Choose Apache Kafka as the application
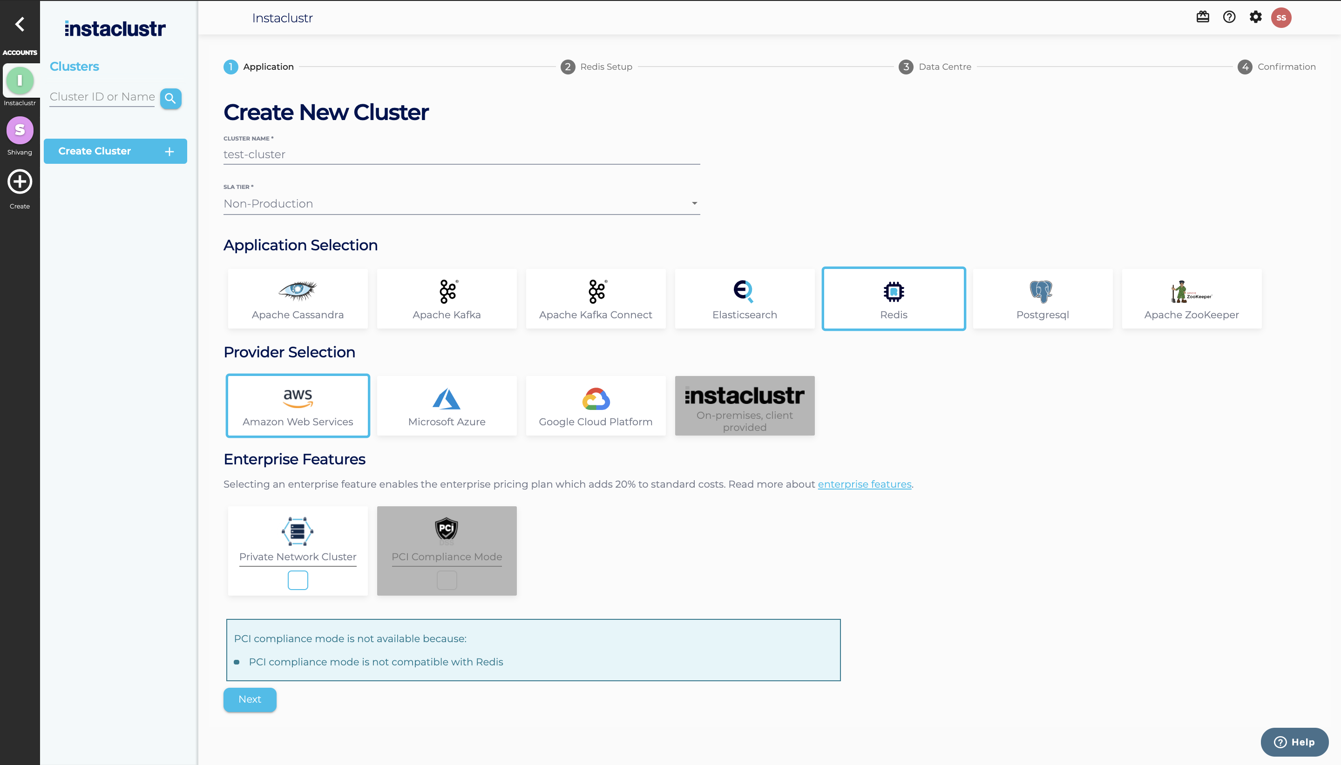 (x=446, y=298)
